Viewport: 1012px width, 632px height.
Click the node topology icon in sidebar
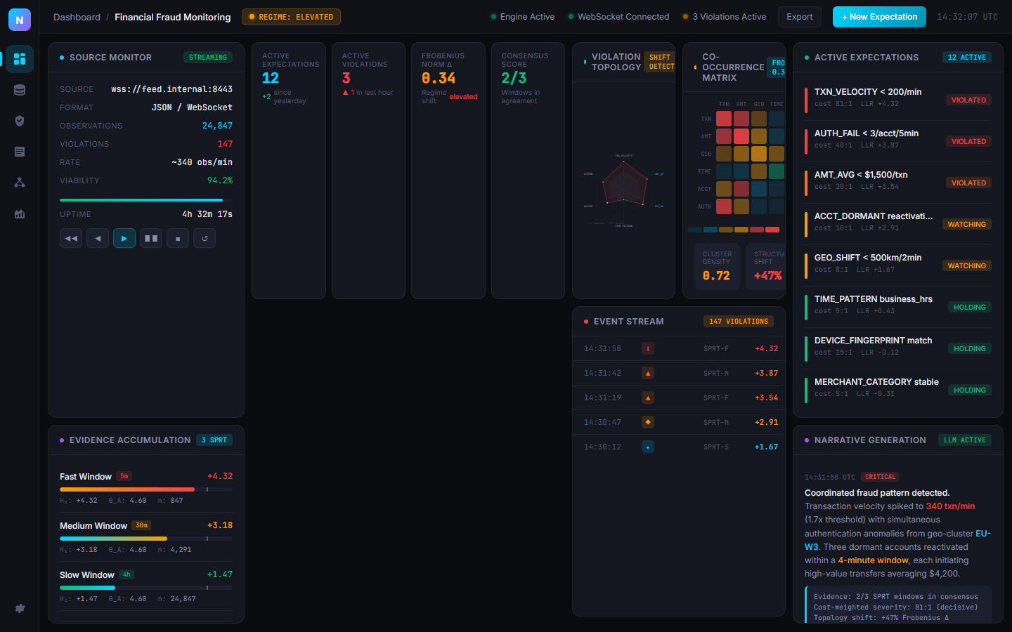pos(20,183)
